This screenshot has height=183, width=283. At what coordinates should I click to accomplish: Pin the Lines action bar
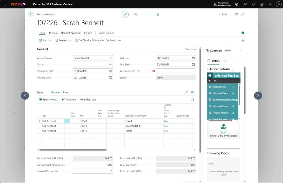coord(193,100)
